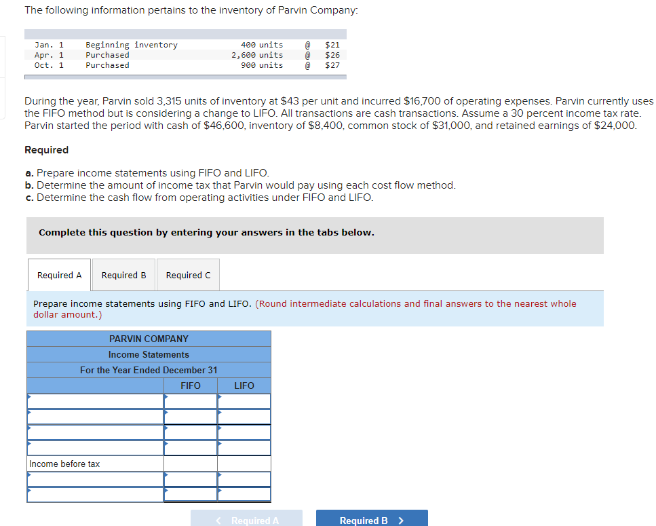
Task: Click the Apr. 1 date
Action: click(49, 55)
